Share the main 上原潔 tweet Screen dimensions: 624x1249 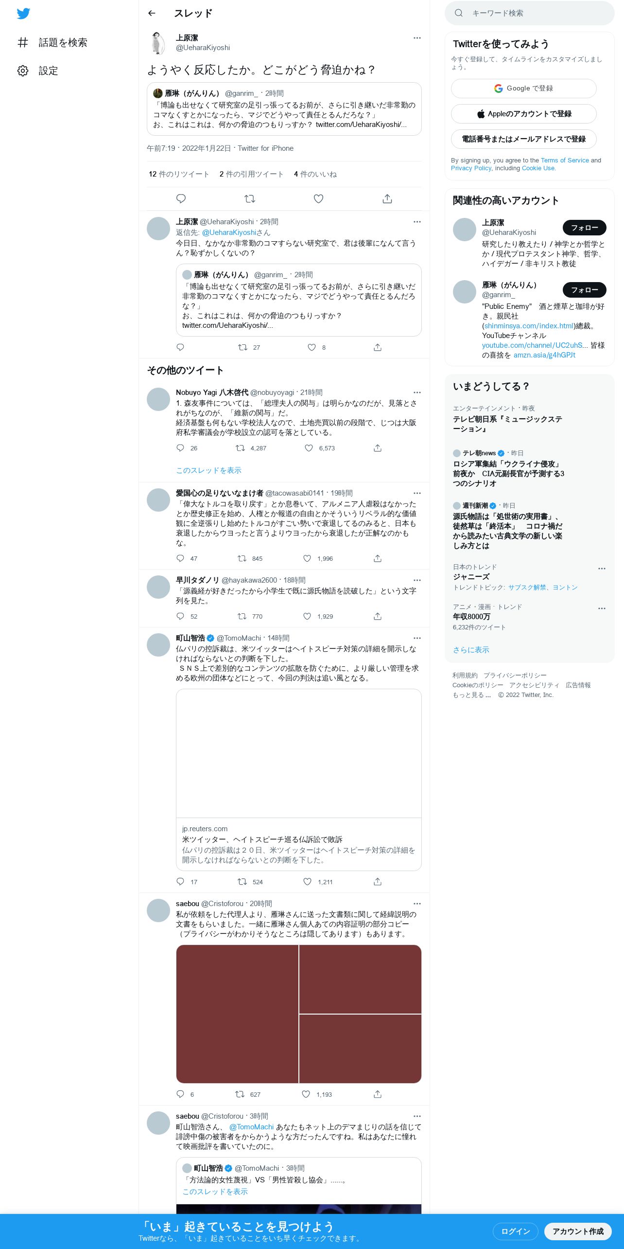[387, 198]
